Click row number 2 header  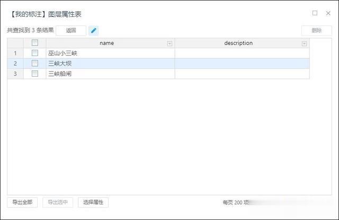(15, 63)
